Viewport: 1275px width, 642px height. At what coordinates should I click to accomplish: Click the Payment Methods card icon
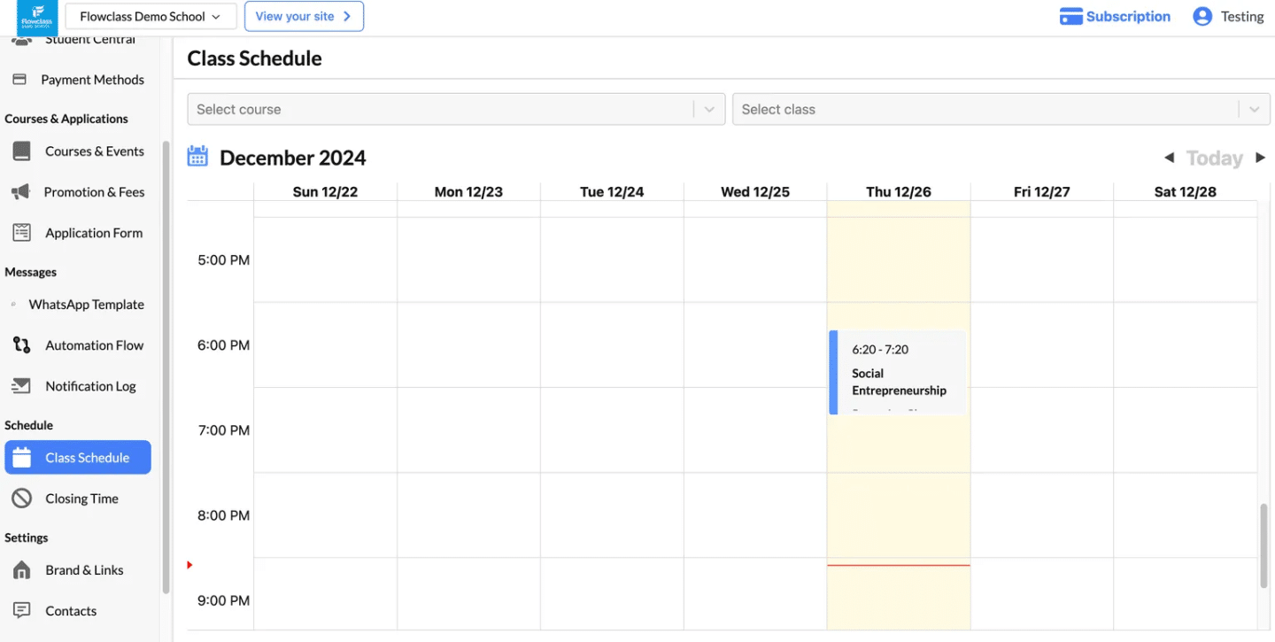[x=19, y=80]
